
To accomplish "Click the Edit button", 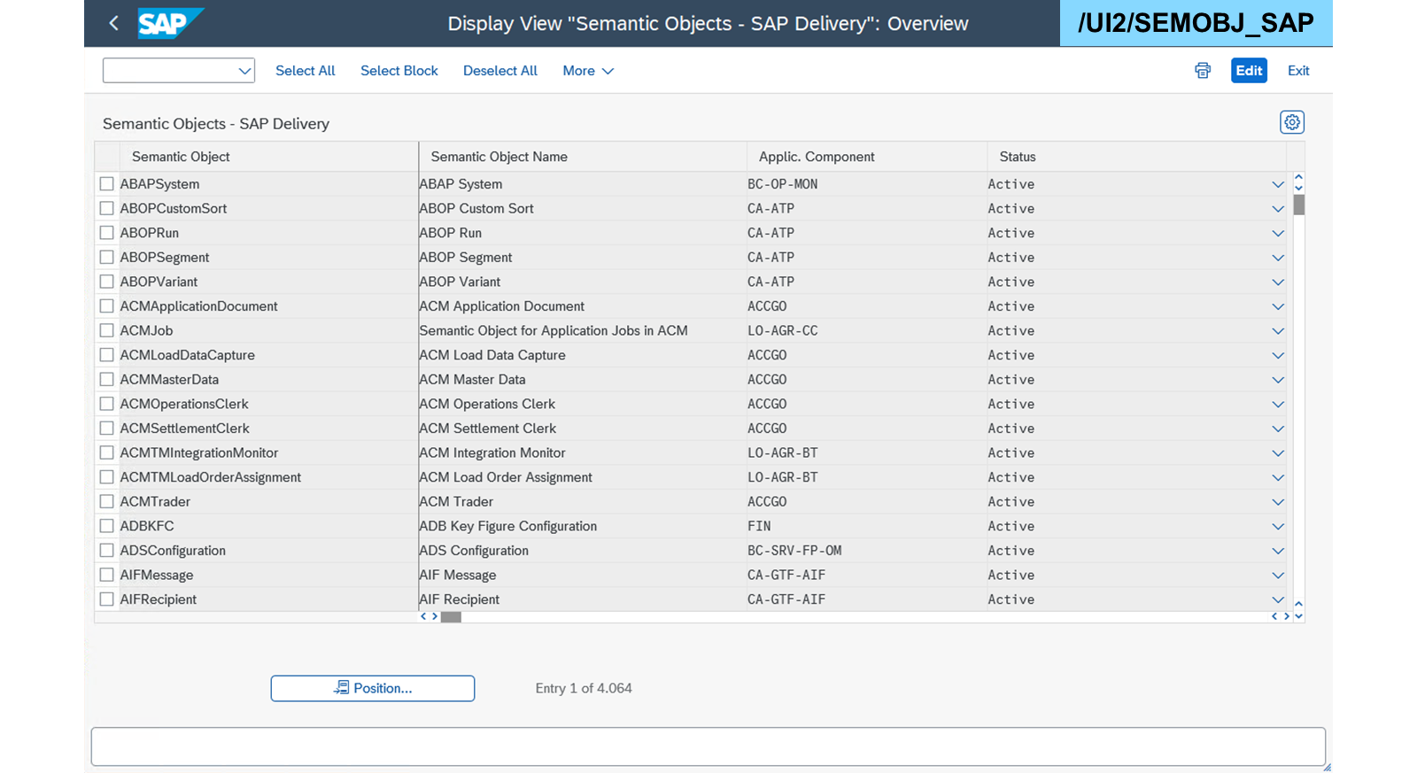I will tap(1249, 71).
